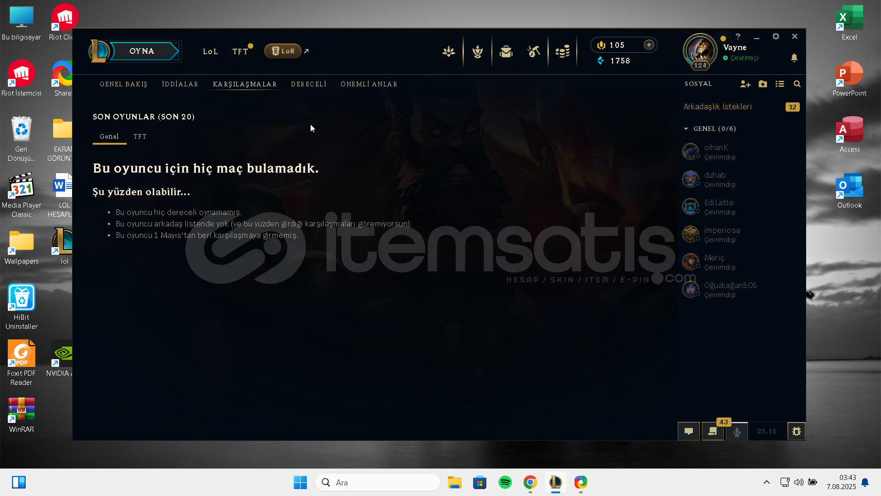Show hidden system tray icons
Screen dimensions: 881x496
[x=766, y=482]
